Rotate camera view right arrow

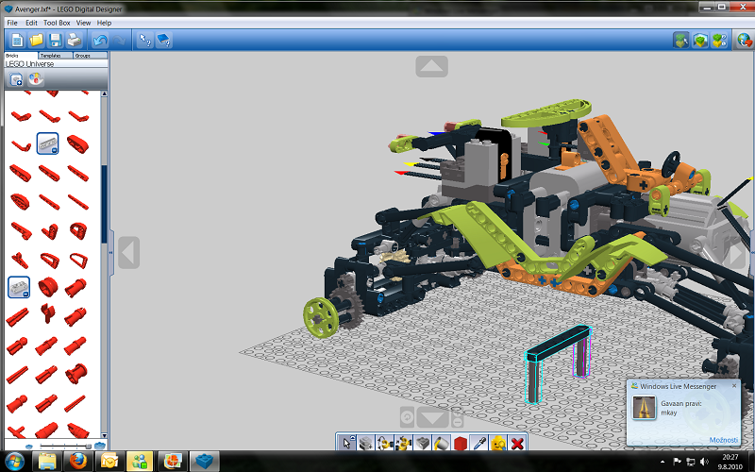tap(736, 255)
